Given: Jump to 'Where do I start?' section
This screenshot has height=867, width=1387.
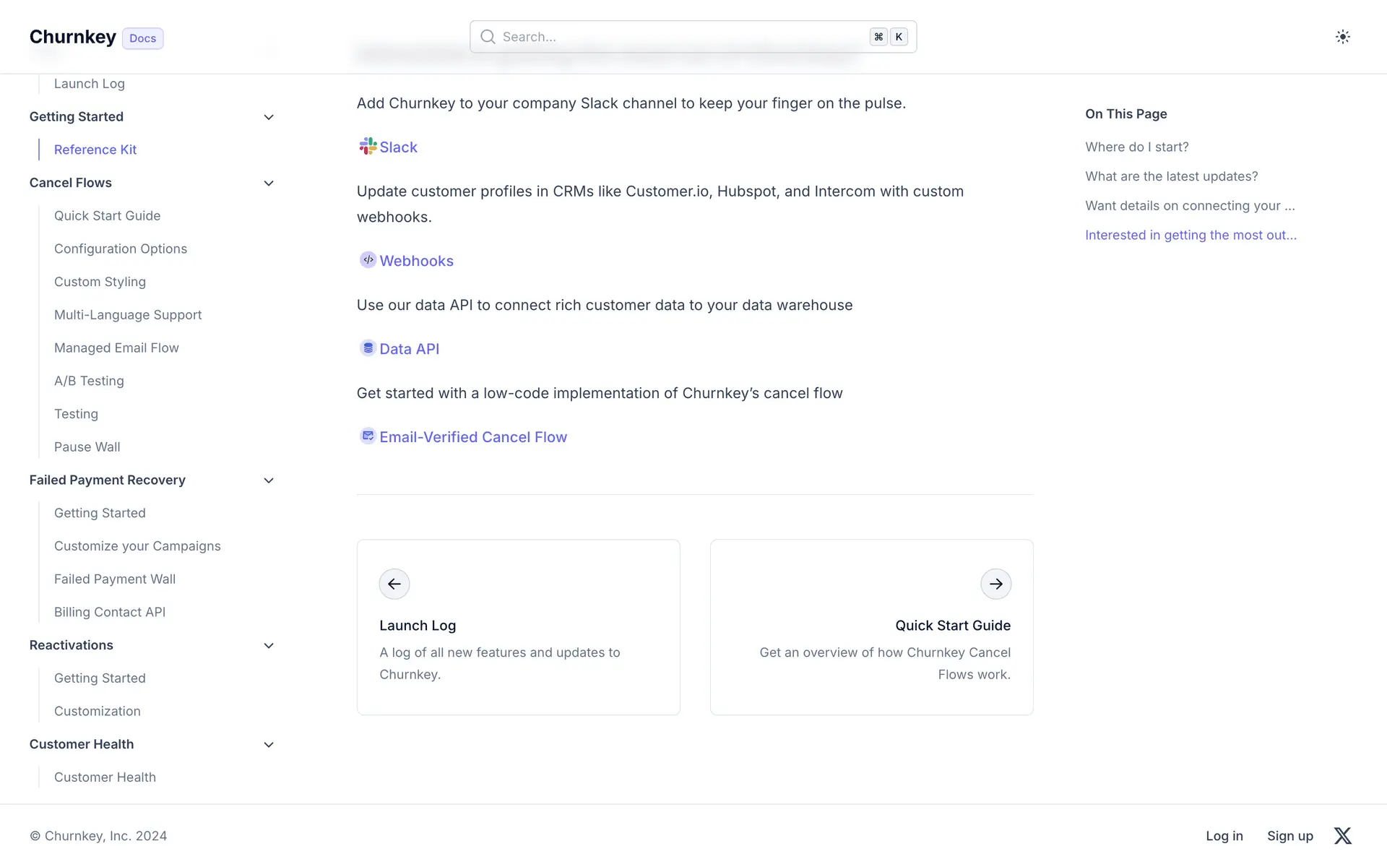Looking at the screenshot, I should click(x=1136, y=147).
